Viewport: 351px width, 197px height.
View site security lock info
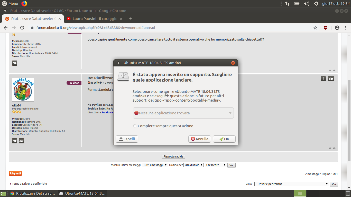click(x=32, y=28)
